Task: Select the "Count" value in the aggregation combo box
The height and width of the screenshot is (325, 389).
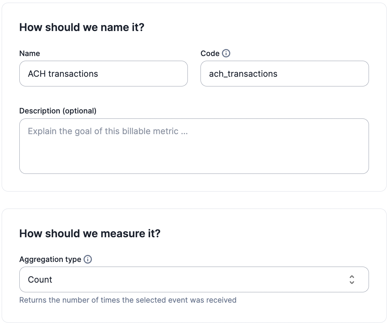Action: pos(40,280)
